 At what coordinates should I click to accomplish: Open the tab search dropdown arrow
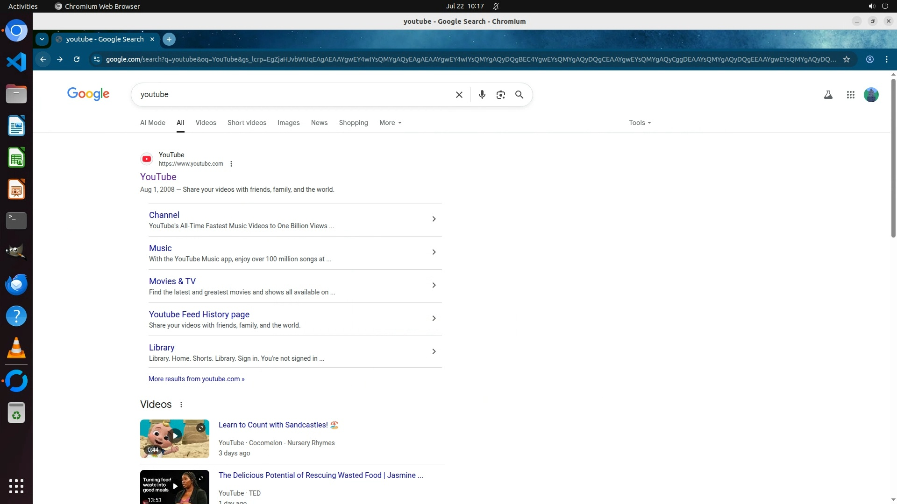tap(42, 39)
